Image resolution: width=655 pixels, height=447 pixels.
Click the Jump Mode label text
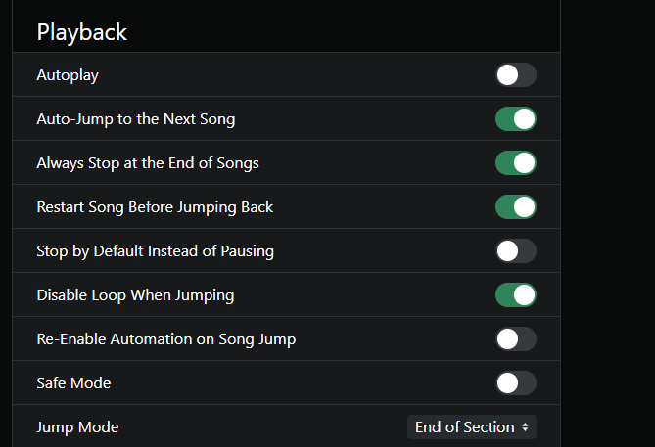[77, 427]
